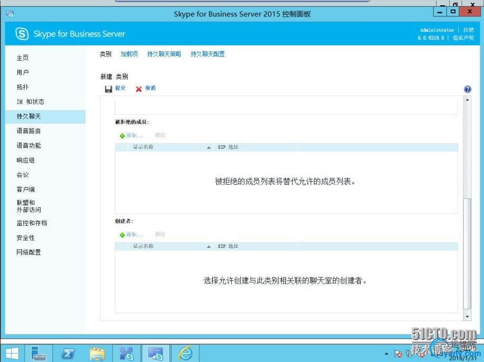Select 安全性 in the sidebar

(x=26, y=238)
